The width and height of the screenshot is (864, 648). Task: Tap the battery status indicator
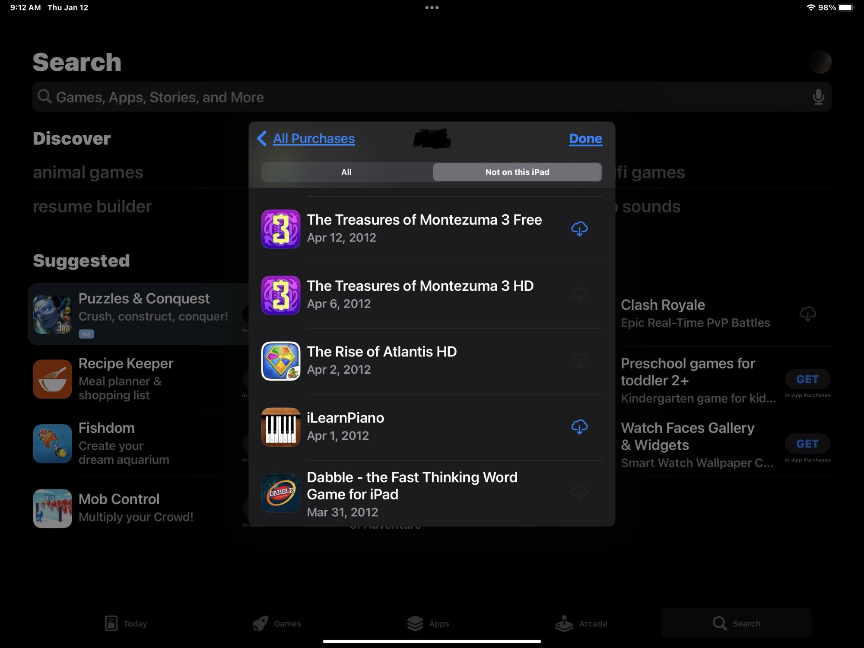tap(846, 7)
